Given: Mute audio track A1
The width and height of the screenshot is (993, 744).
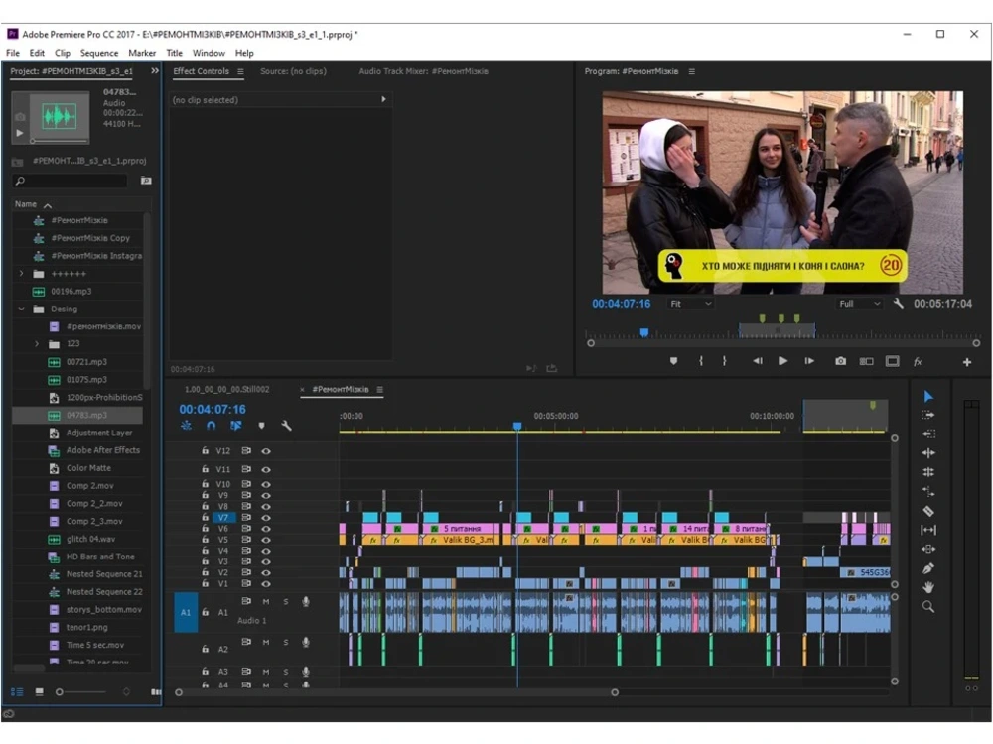Looking at the screenshot, I should (266, 602).
